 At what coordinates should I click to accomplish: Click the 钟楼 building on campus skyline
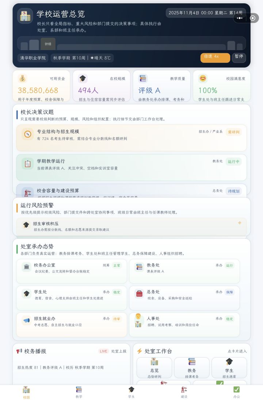point(48,44)
